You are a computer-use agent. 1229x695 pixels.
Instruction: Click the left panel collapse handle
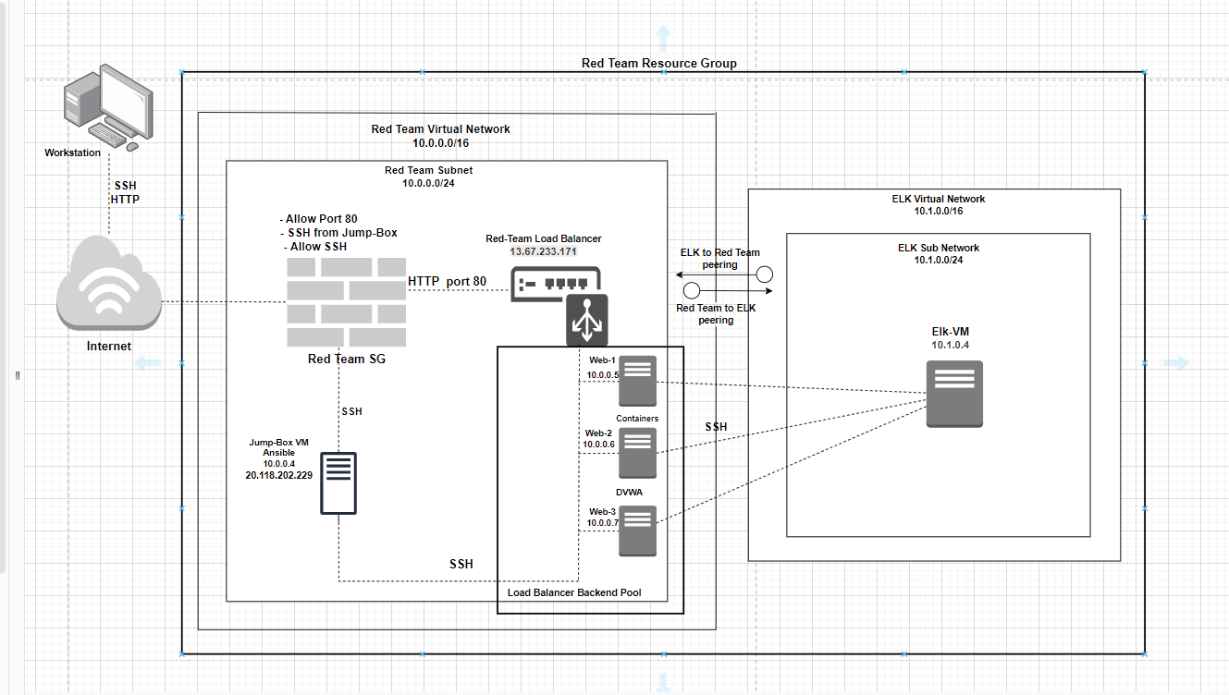coord(18,375)
